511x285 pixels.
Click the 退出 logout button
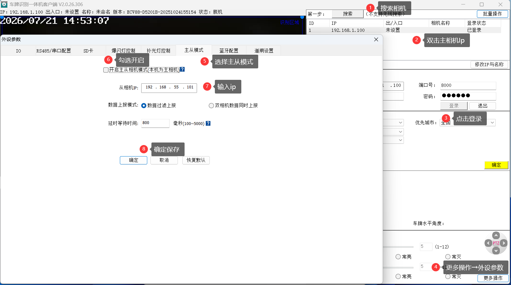[483, 106]
